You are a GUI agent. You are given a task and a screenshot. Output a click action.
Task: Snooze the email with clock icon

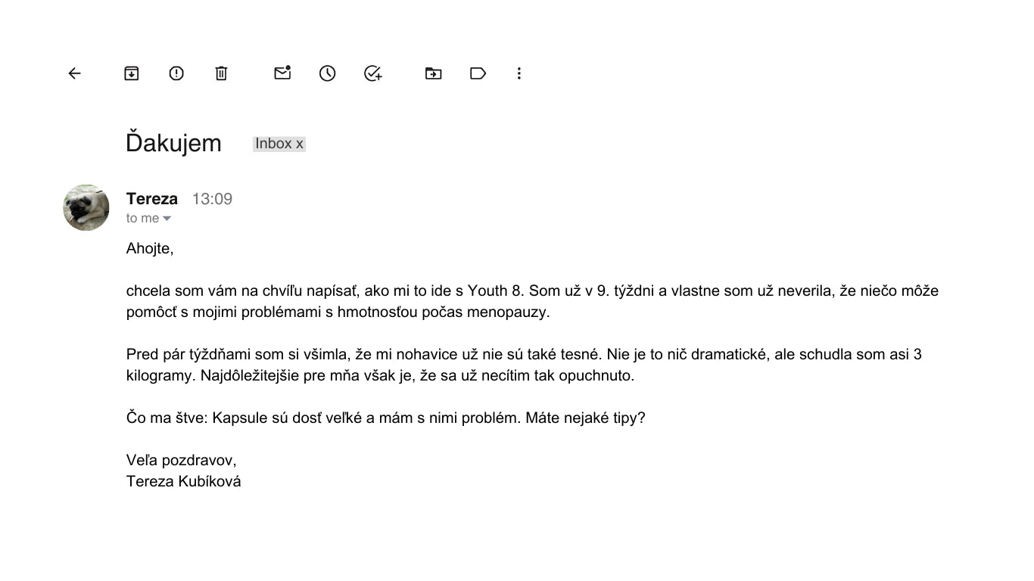pos(327,73)
